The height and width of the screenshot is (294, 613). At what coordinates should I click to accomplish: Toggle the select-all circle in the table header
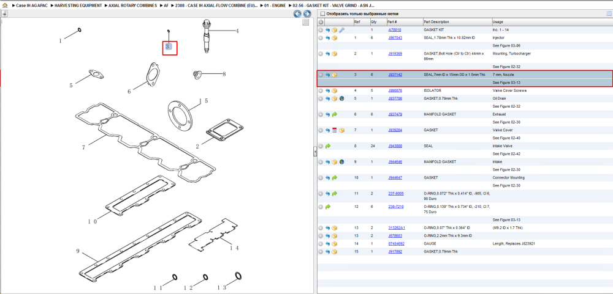pos(321,22)
